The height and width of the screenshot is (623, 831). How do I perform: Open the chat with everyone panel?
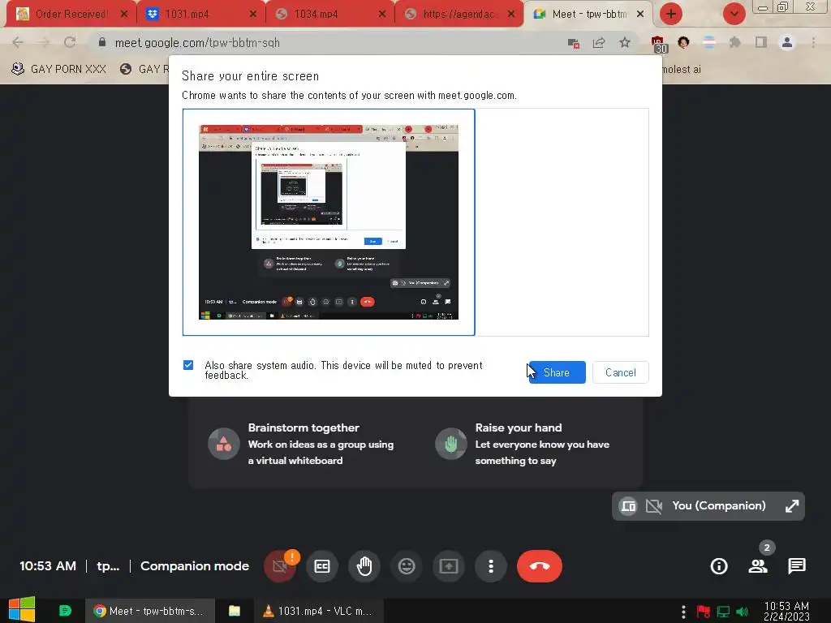tap(797, 566)
